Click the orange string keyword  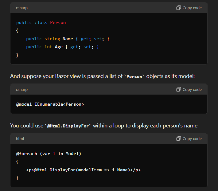tap(52, 39)
